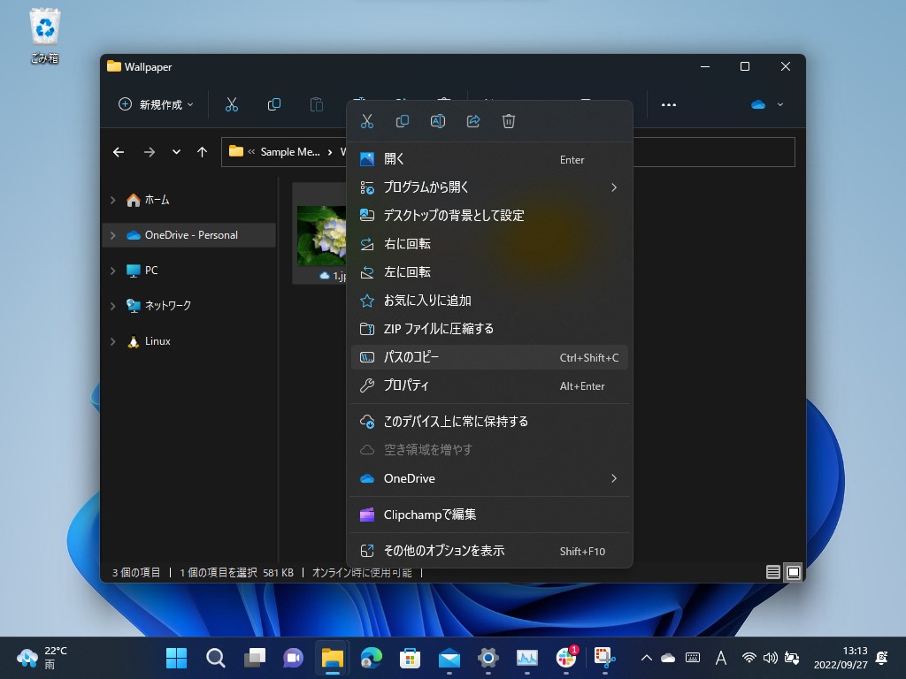906x679 pixels.
Task: Select the Rename icon in the context menu
Action: coord(438,121)
